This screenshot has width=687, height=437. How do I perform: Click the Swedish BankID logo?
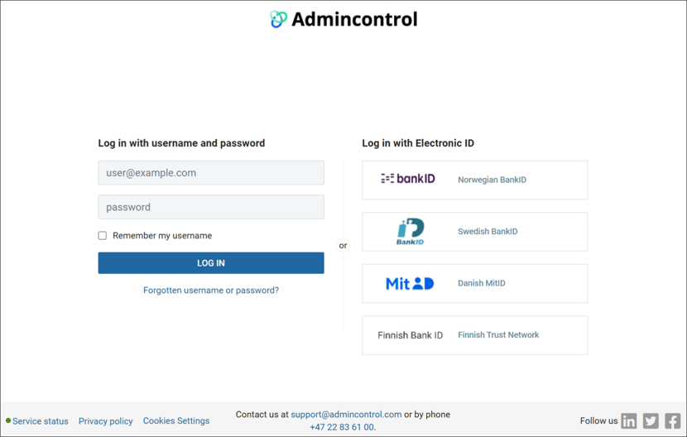[411, 232]
